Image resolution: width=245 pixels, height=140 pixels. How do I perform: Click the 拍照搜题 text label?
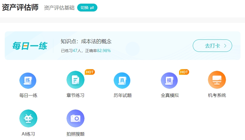(x=75, y=134)
